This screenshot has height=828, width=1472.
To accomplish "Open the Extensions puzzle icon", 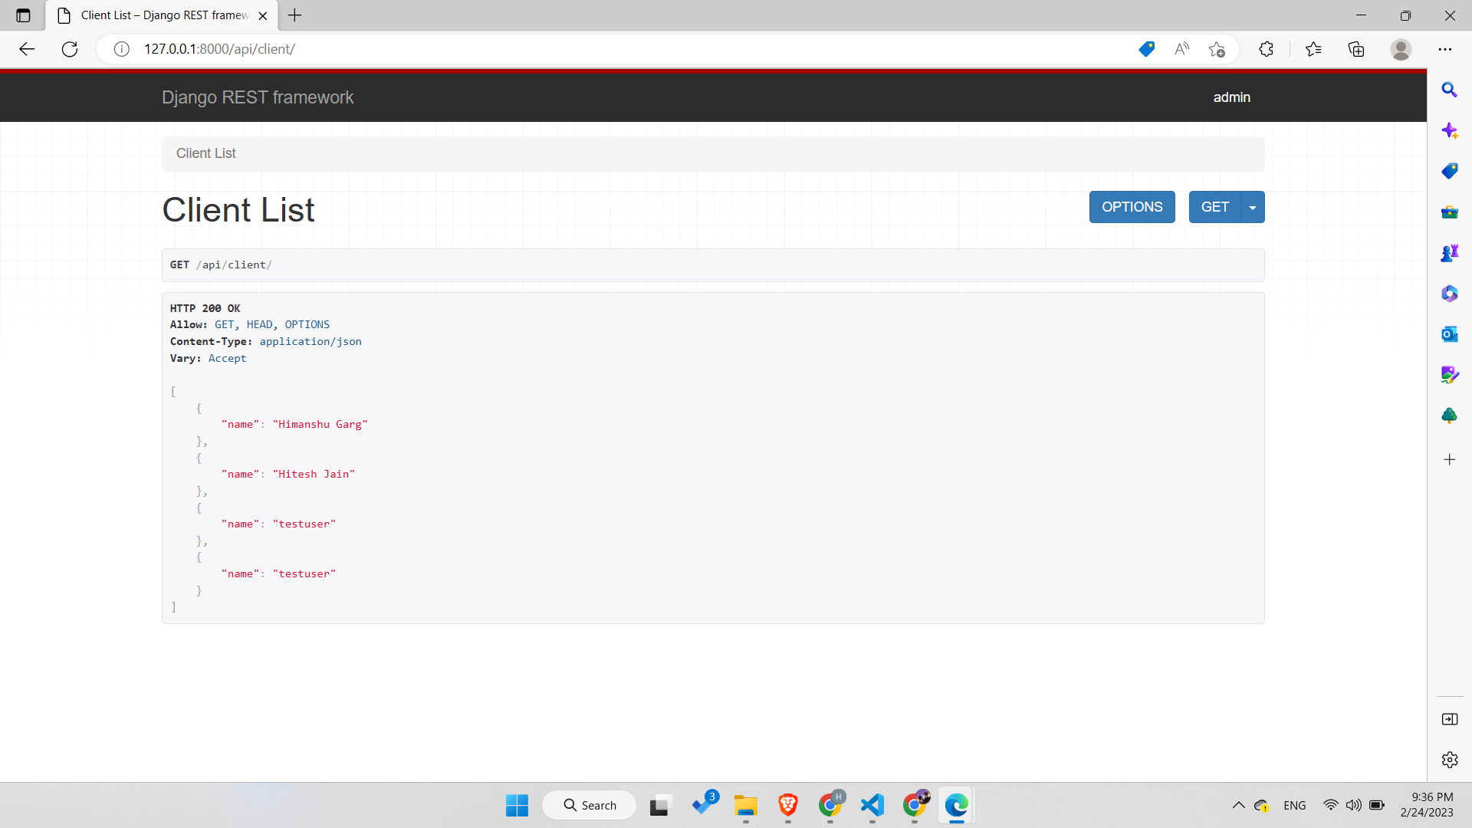I will pos(1266,49).
